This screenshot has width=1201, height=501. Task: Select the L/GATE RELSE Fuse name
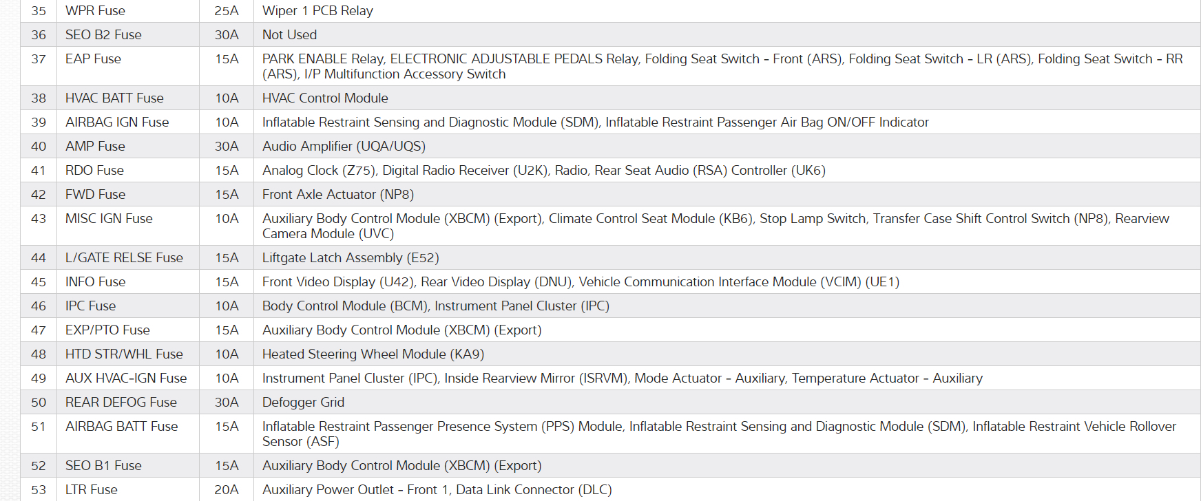(124, 258)
